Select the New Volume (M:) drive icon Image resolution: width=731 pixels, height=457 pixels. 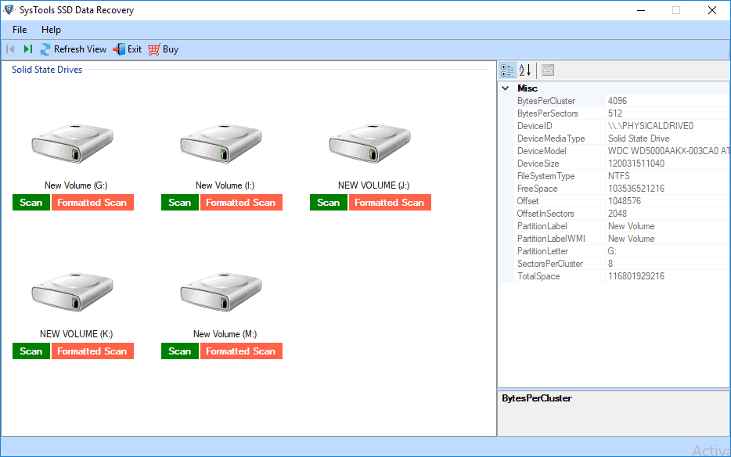pos(221,292)
